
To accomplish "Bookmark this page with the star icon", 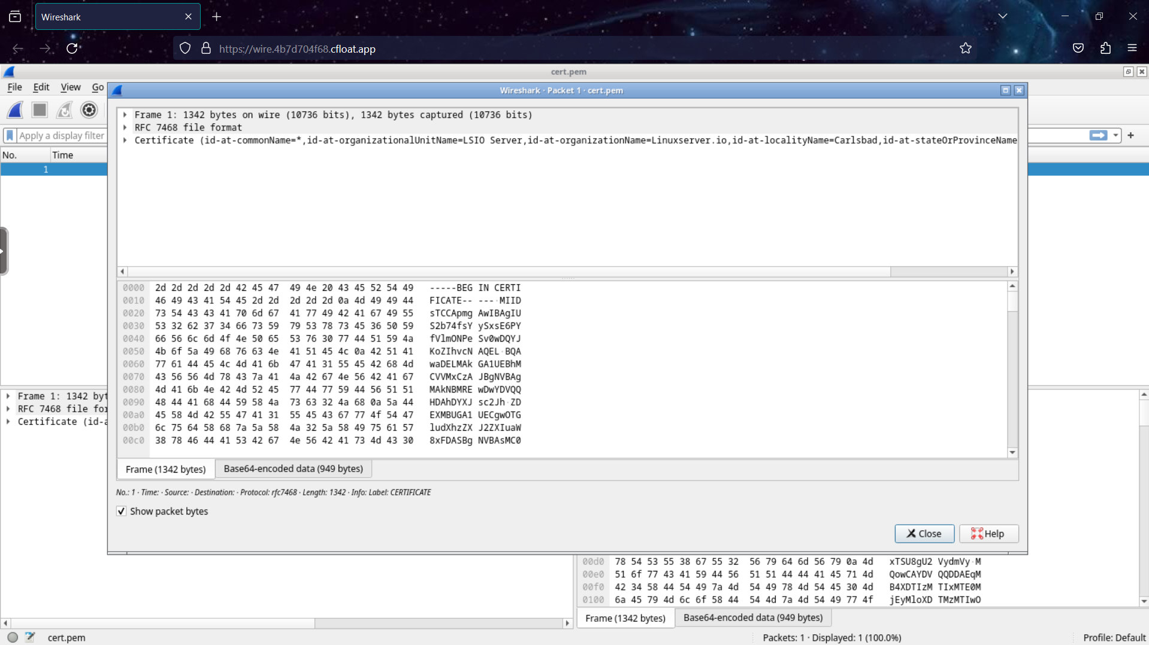I will point(965,48).
